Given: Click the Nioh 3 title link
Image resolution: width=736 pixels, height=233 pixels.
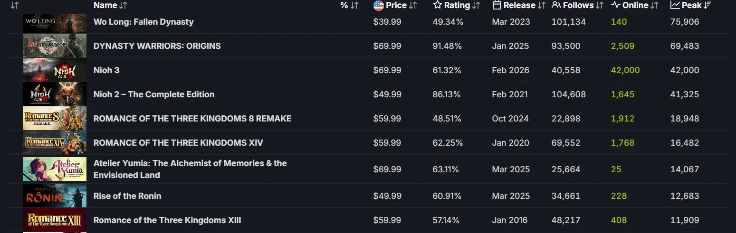Looking at the screenshot, I should pos(106,70).
